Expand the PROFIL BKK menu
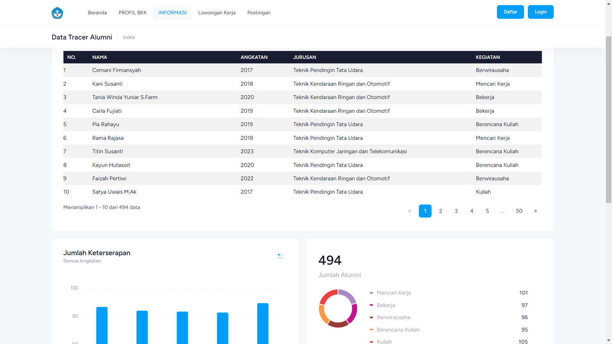This screenshot has height=344, width=612. coord(132,13)
